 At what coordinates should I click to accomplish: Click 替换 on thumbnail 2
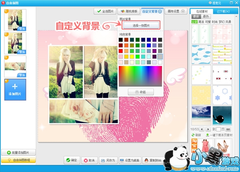pos(22,52)
